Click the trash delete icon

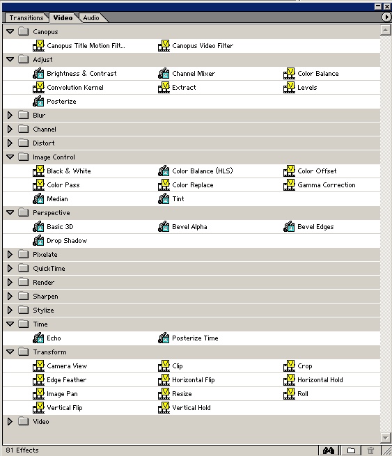point(370,450)
